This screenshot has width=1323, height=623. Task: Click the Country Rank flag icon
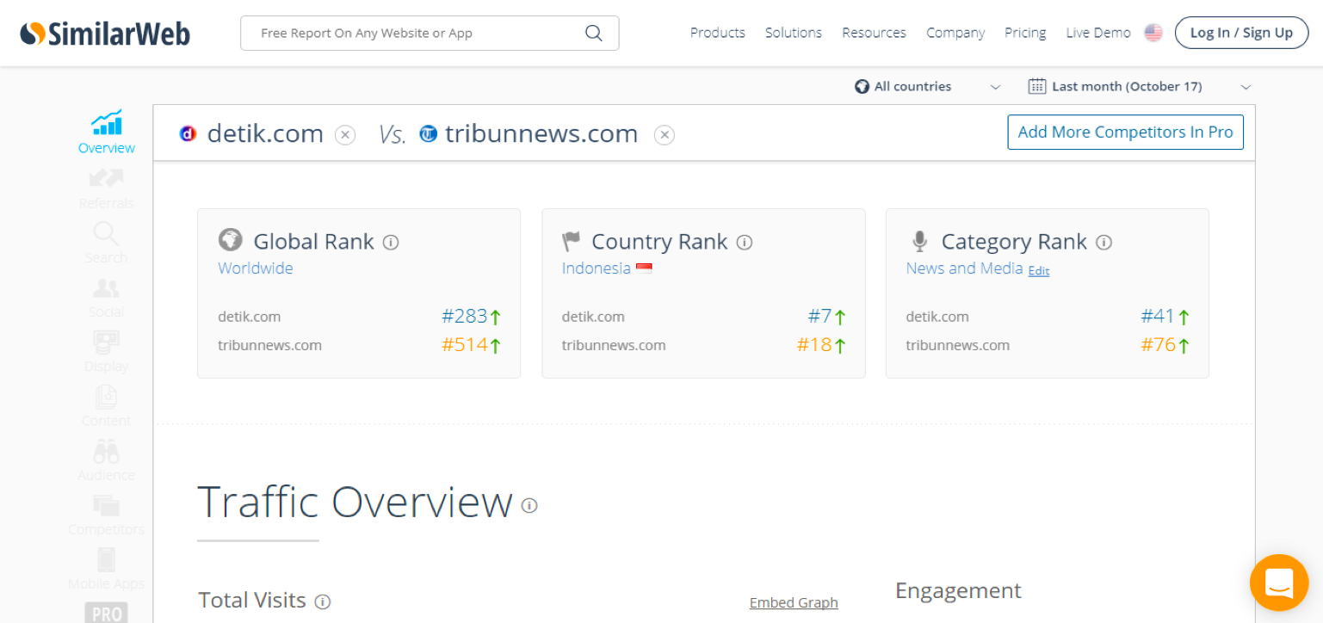click(572, 241)
